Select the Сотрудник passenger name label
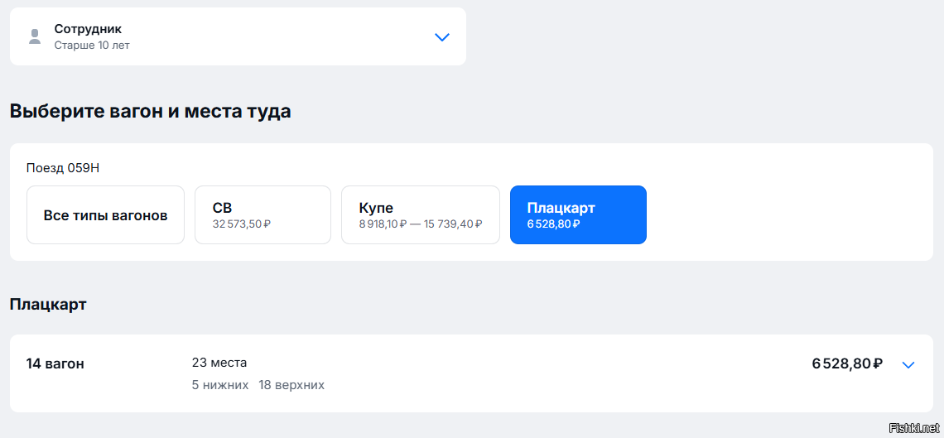 (88, 29)
